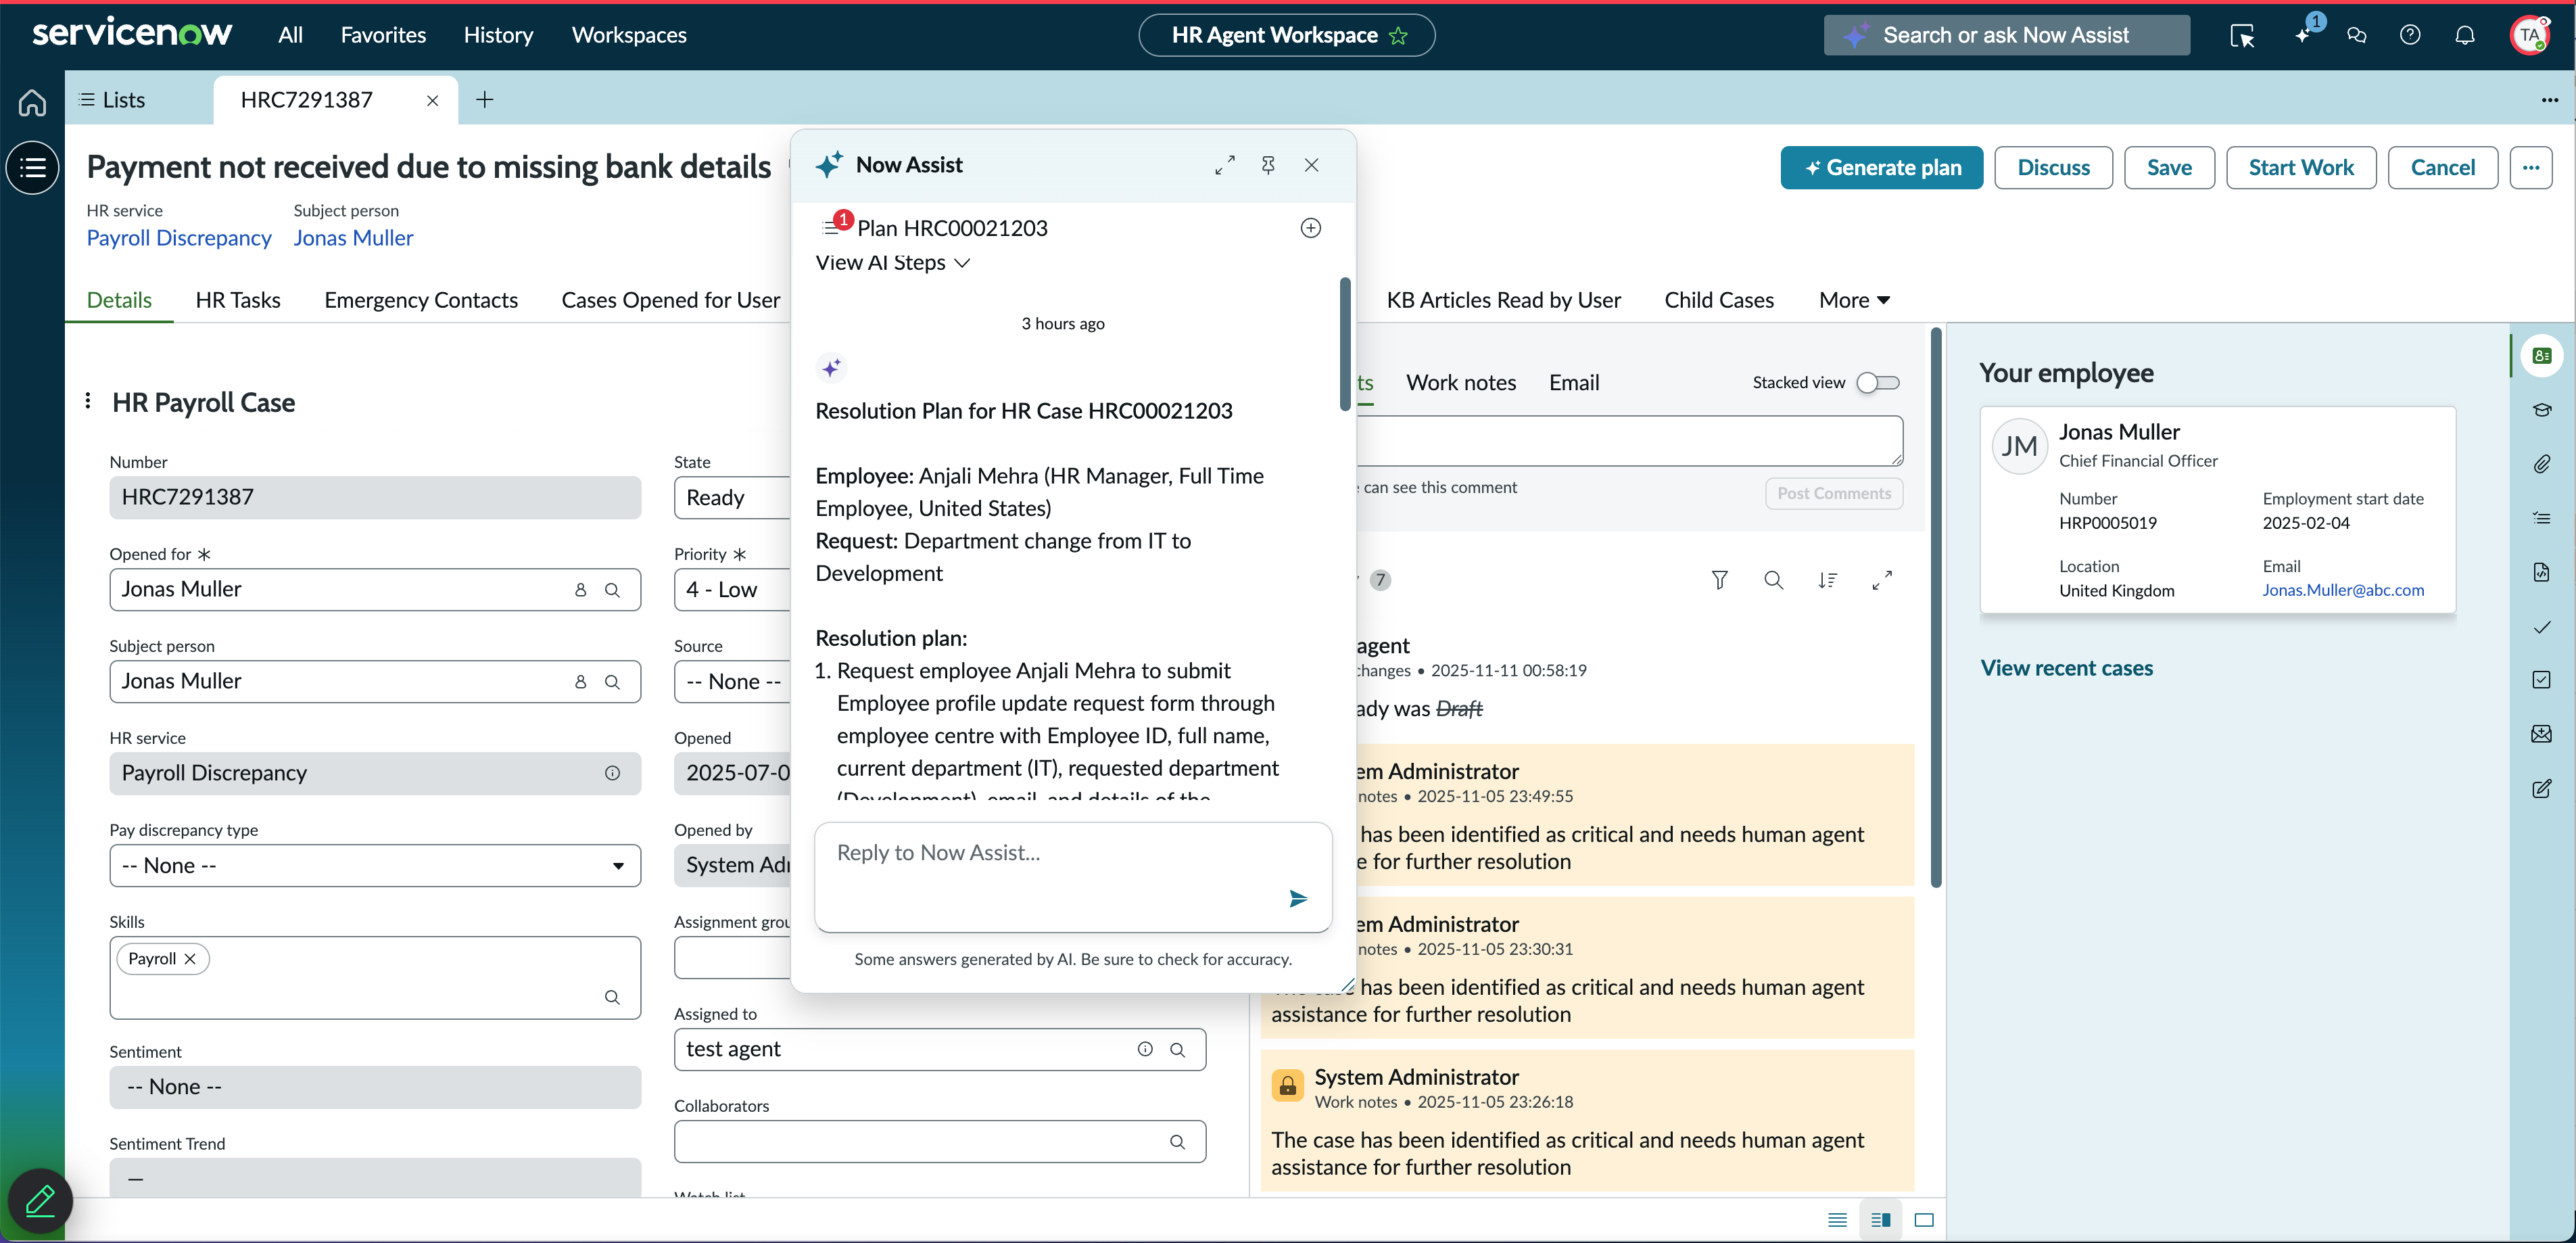Click the green pencil edit icon at bottom-left
Image resolution: width=2576 pixels, height=1243 pixels.
40,1200
